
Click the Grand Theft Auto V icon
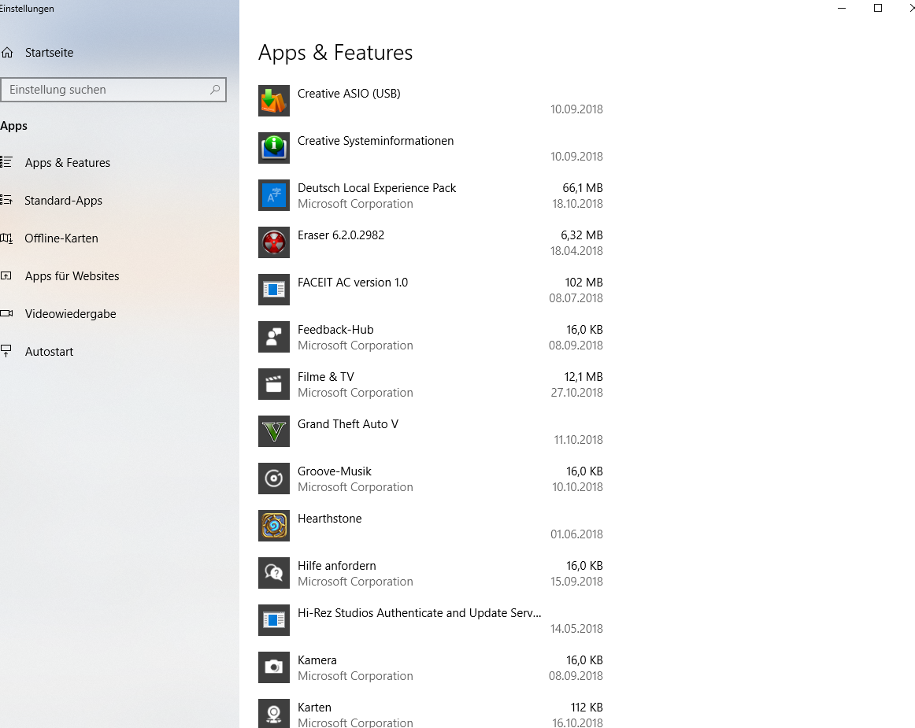pos(274,431)
